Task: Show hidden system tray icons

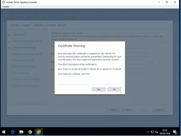Action: click(x=148, y=132)
